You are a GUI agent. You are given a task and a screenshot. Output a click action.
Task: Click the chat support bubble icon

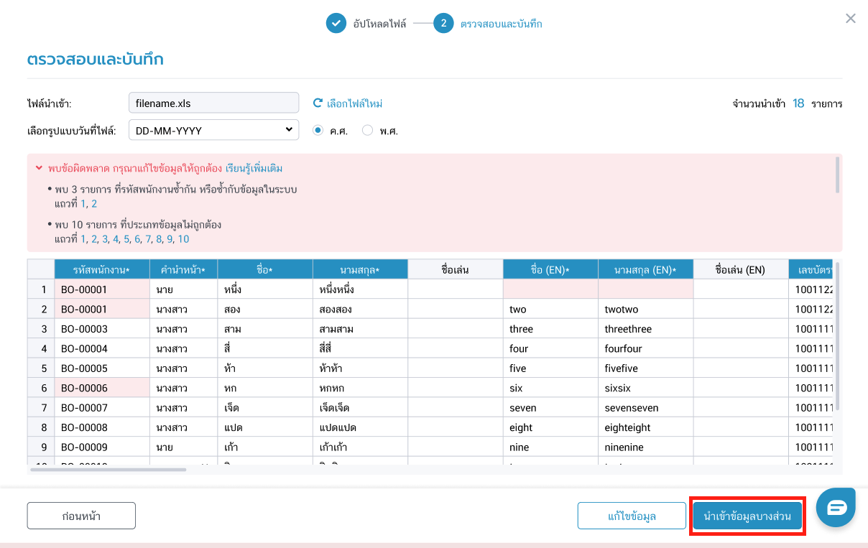pyautogui.click(x=835, y=508)
